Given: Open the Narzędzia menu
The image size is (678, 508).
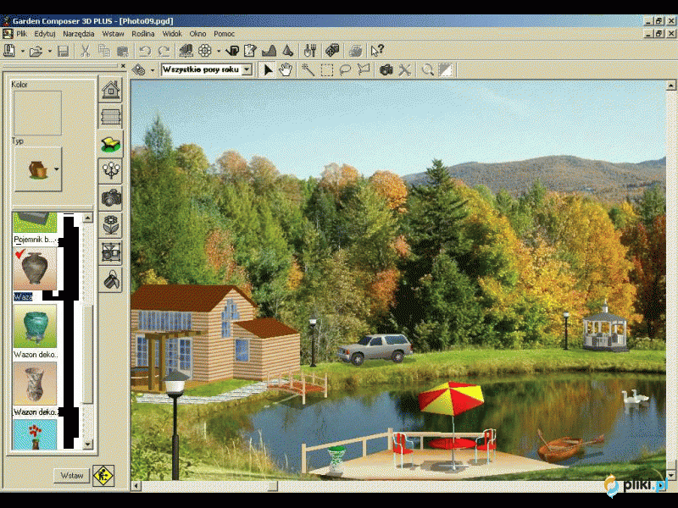Looking at the screenshot, I should (x=79, y=34).
